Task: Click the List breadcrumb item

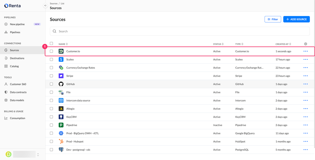Action: [62, 3]
